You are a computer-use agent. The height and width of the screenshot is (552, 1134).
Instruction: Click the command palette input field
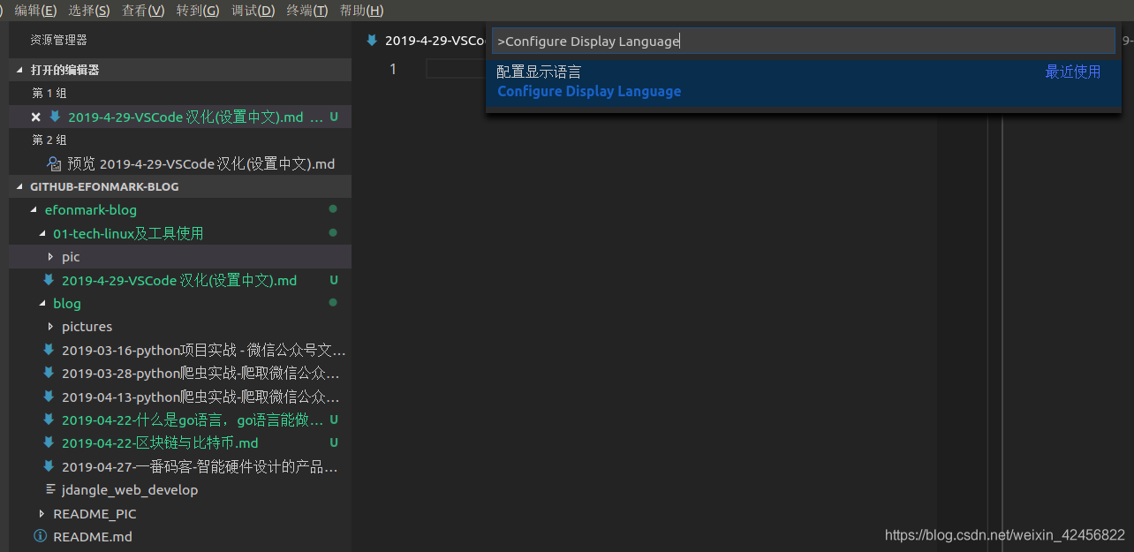coord(803,42)
